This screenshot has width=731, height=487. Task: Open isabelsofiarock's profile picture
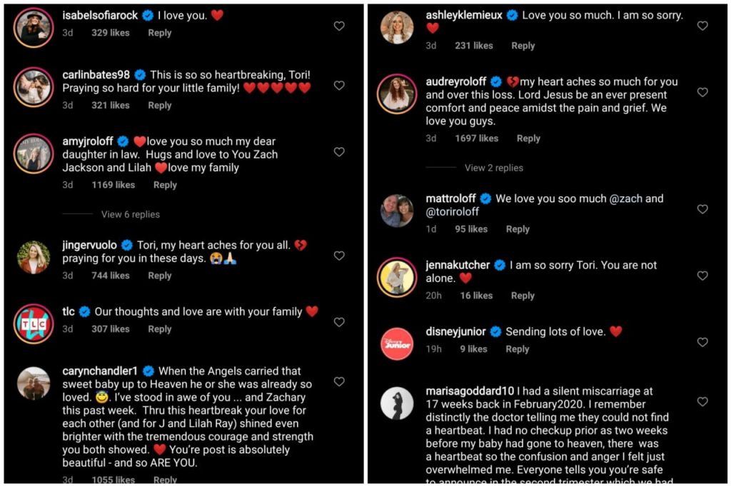coord(34,27)
